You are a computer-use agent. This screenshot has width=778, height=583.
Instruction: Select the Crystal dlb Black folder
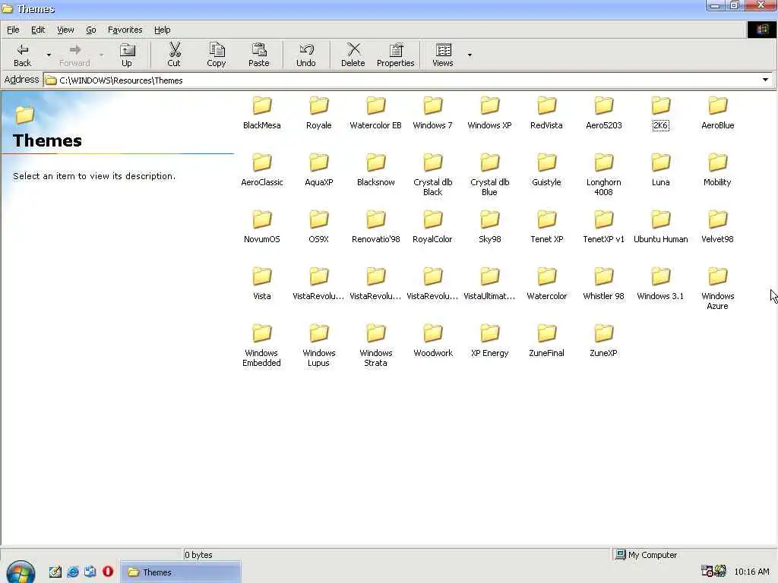coord(432,175)
